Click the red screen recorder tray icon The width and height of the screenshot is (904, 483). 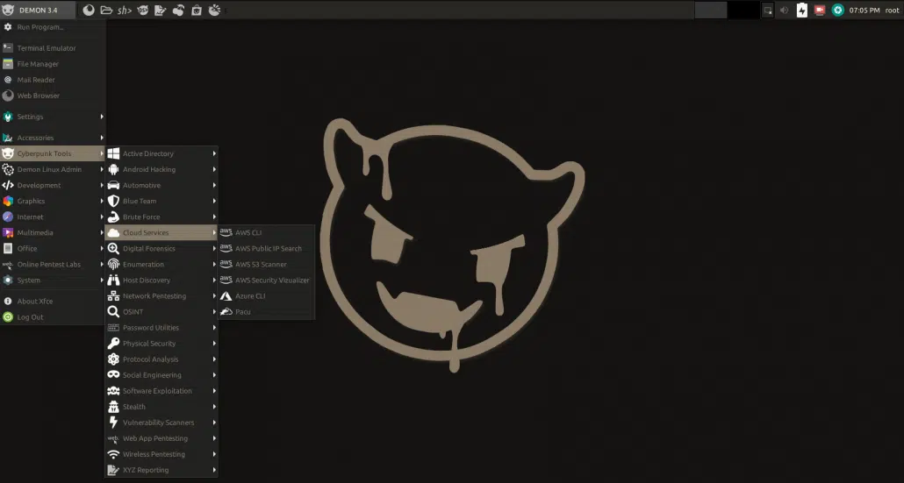[x=819, y=10]
